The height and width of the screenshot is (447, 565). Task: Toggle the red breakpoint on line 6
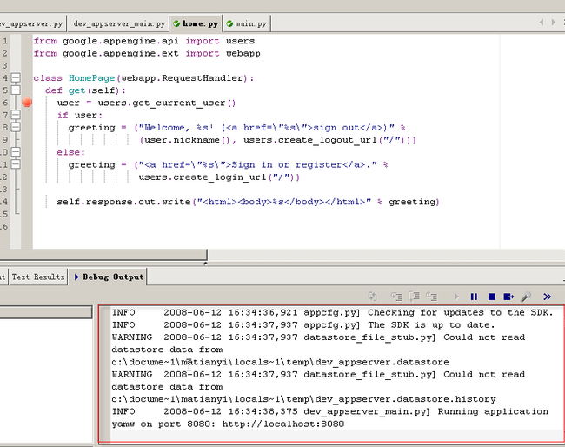click(x=27, y=103)
